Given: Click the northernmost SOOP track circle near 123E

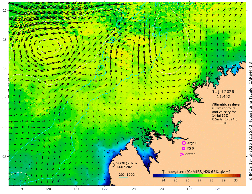Looking at the screenshot, I should coord(130,132).
